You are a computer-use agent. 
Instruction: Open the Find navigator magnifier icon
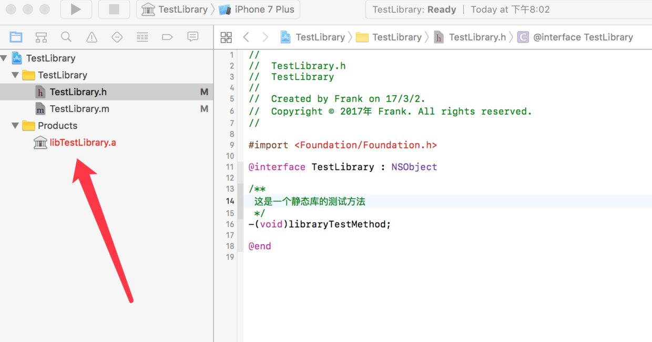(66, 37)
